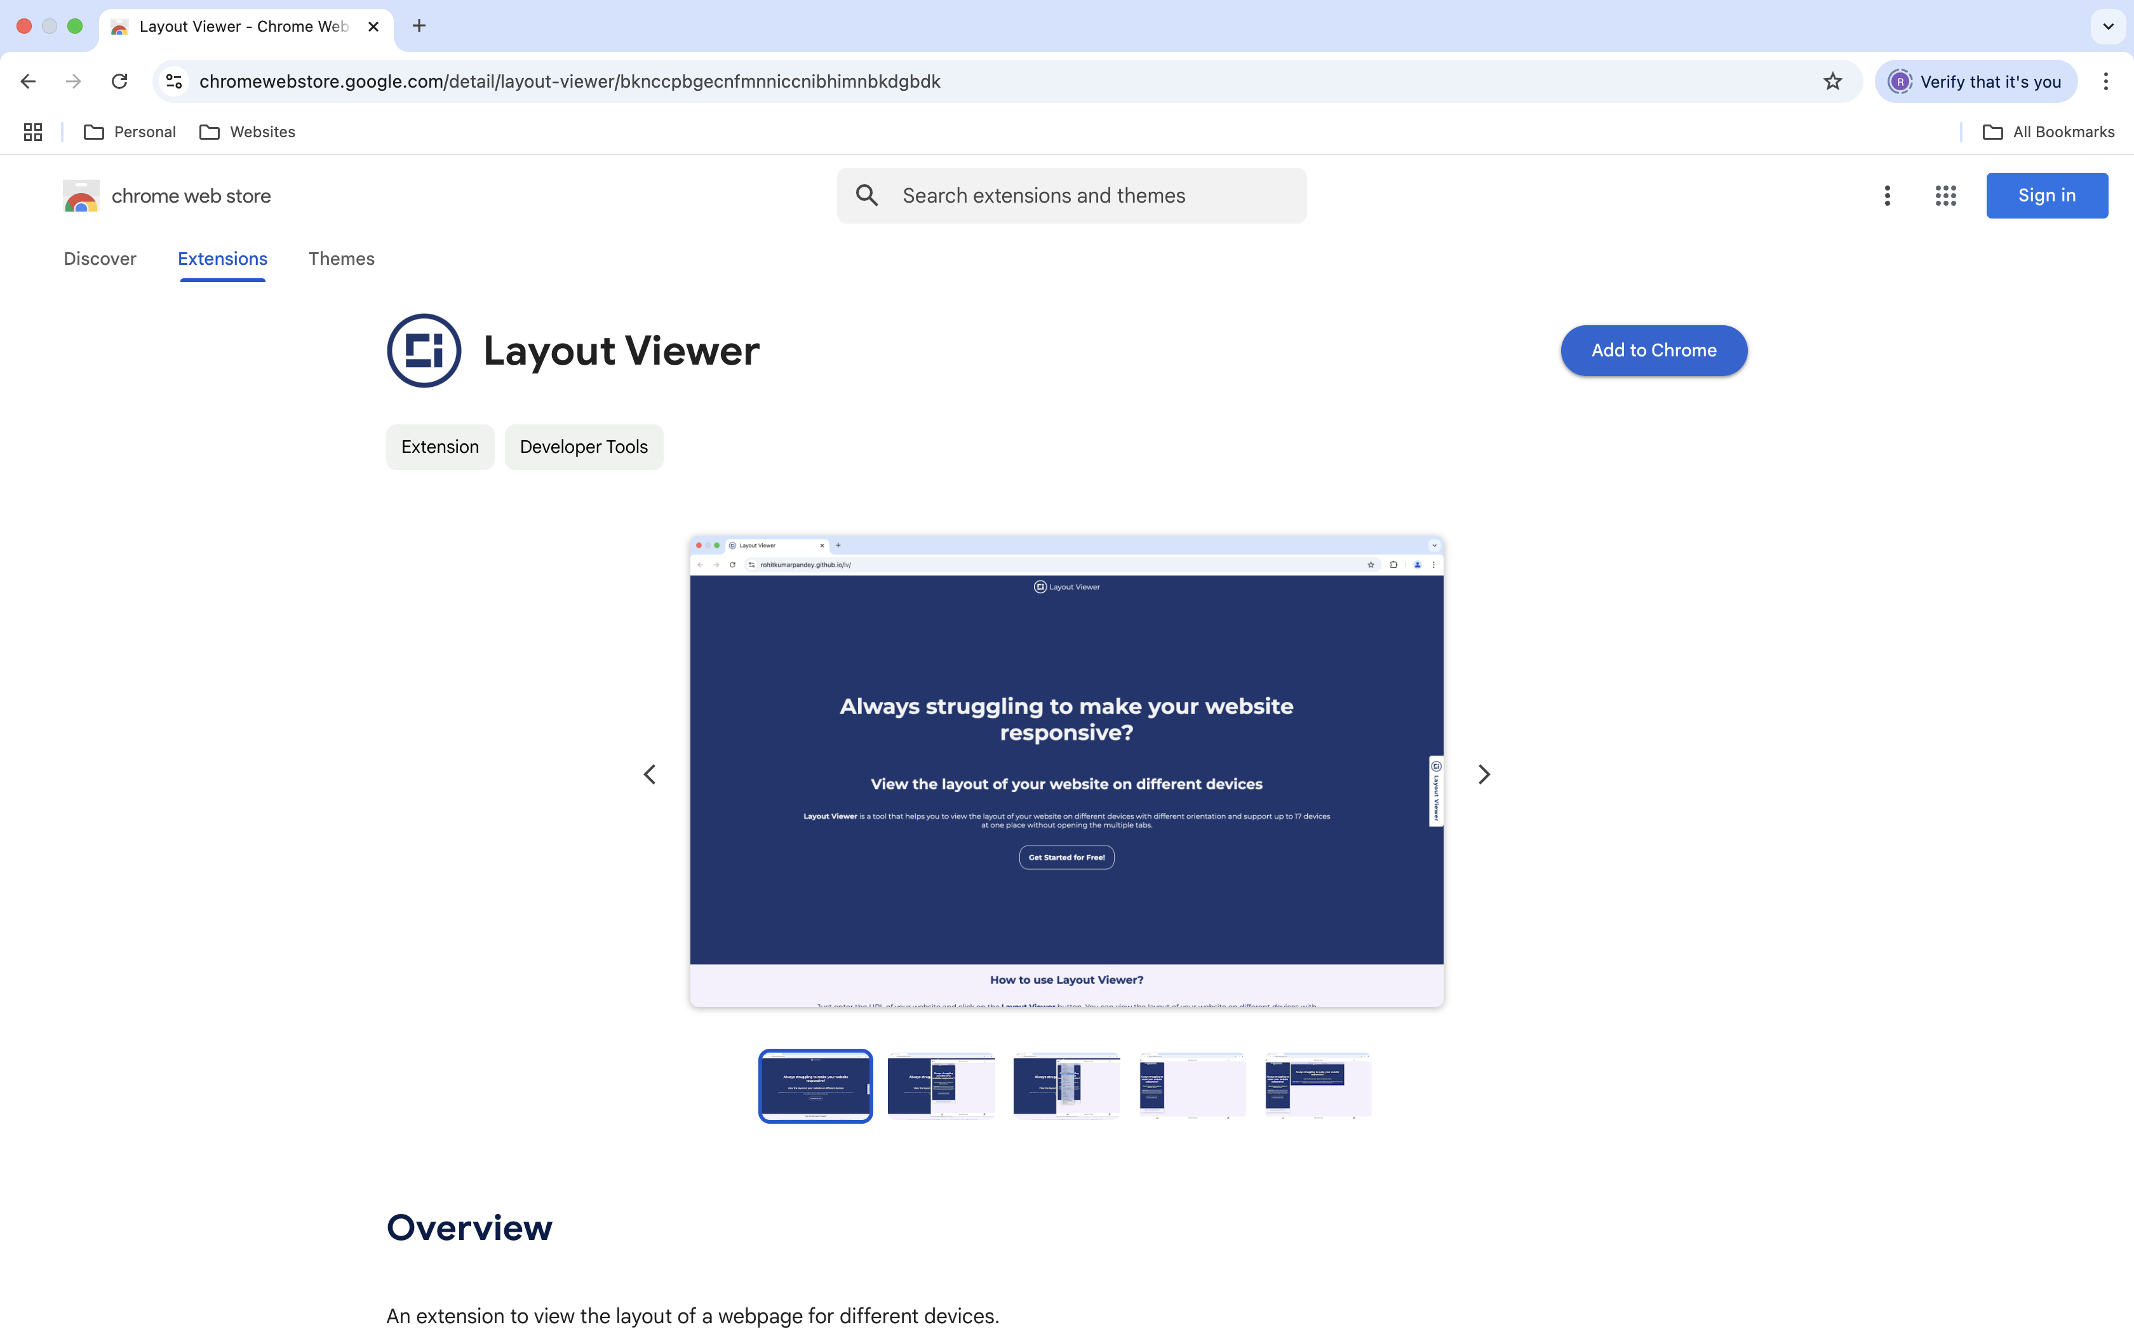Screen dimensions: 2134x1334
Task: Select the second screenshot thumbnail
Action: [941, 1085]
